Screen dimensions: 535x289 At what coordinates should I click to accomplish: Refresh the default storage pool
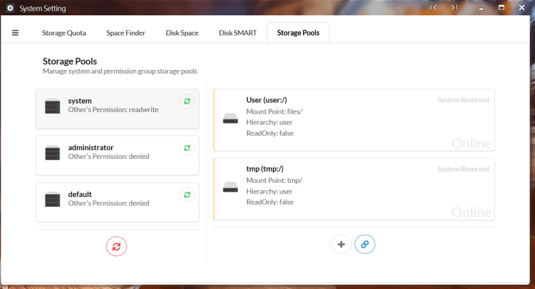pos(187,195)
